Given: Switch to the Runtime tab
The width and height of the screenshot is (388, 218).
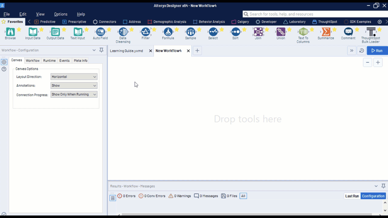Looking at the screenshot, I should tap(49, 61).
